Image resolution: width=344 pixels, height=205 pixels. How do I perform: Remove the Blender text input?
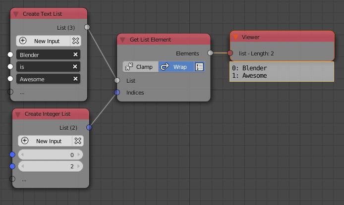75,54
